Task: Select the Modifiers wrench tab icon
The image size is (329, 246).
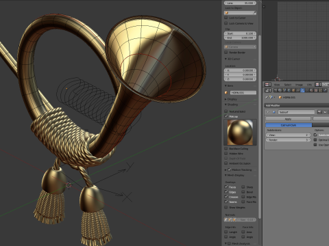Action: 302,90
